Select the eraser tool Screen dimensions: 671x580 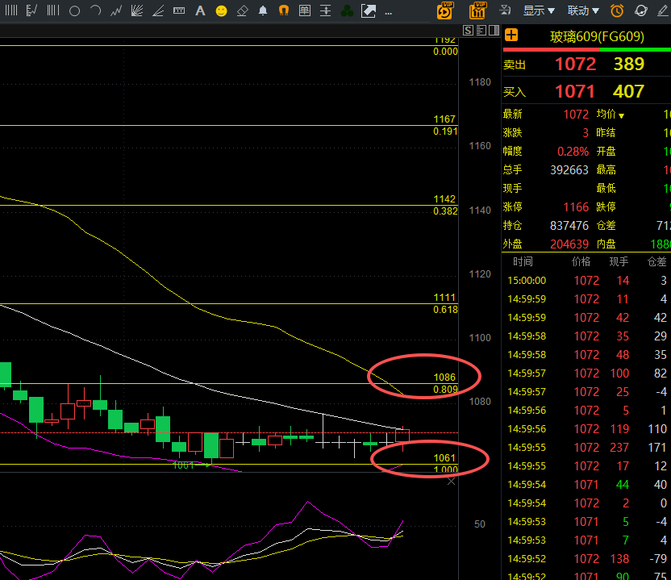[242, 10]
